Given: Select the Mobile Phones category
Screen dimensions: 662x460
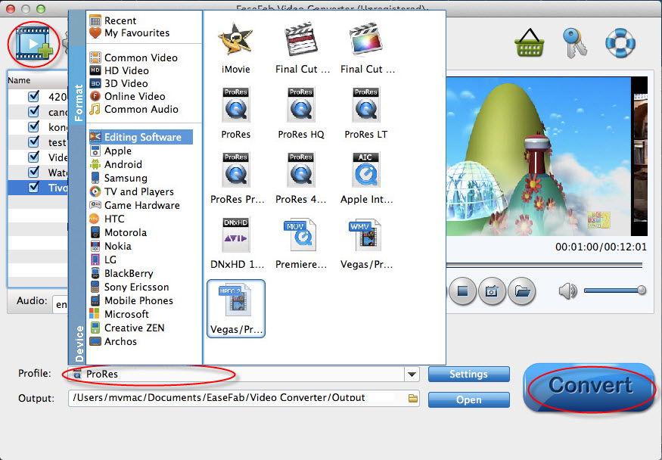Looking at the screenshot, I should (x=132, y=300).
